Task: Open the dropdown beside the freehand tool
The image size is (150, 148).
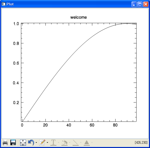Action: point(70,142)
